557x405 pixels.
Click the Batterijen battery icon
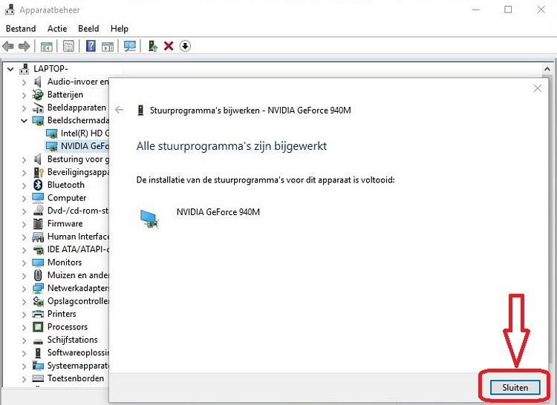(38, 95)
